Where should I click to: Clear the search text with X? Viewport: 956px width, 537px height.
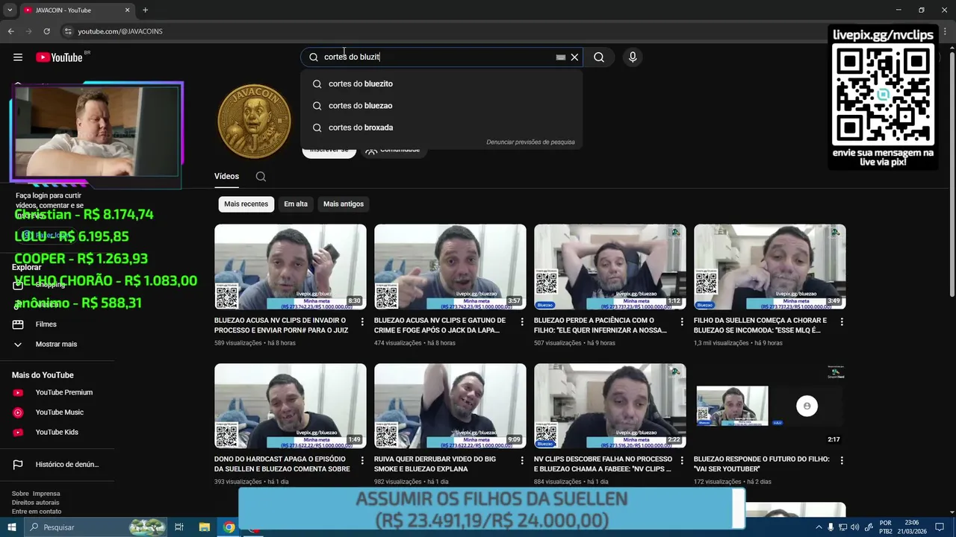tap(574, 57)
